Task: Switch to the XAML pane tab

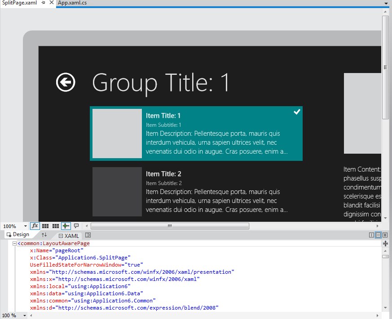Action: pos(69,236)
